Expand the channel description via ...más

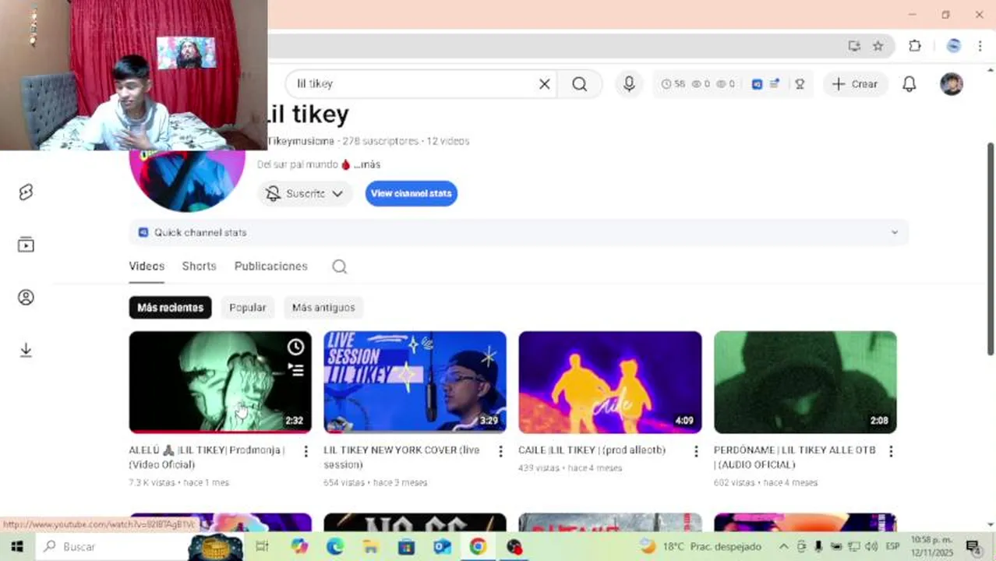[x=367, y=164]
